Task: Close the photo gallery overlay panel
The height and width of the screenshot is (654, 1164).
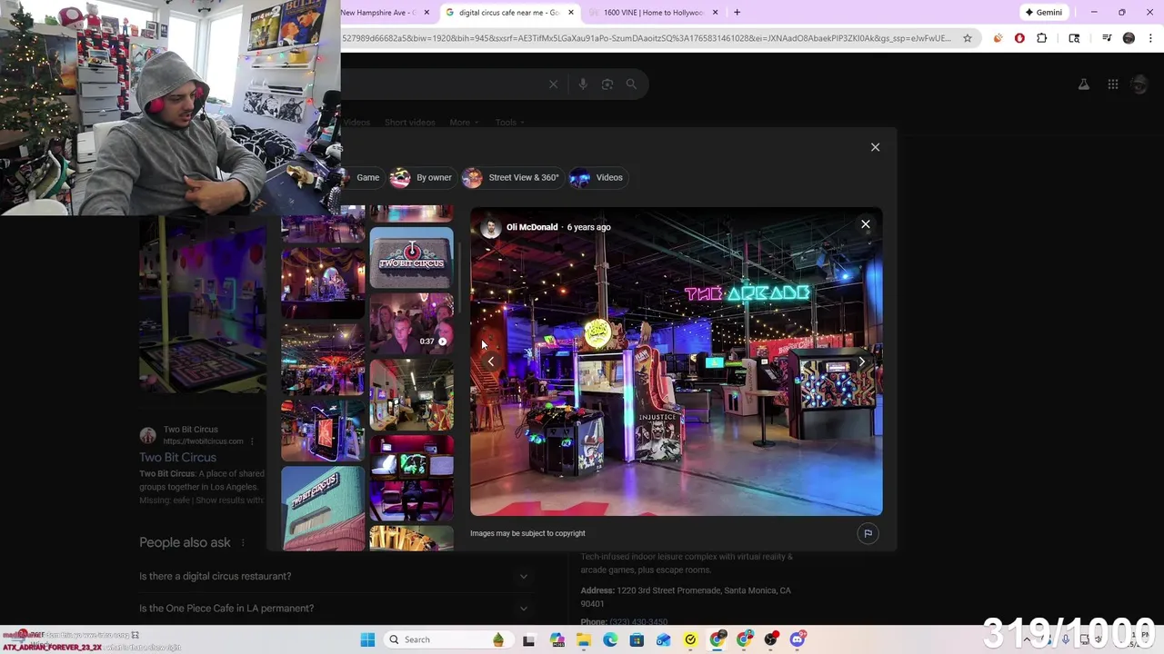Action: pyautogui.click(x=875, y=147)
